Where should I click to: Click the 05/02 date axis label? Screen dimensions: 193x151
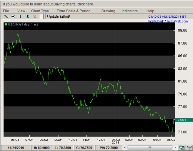[x=171, y=140]
